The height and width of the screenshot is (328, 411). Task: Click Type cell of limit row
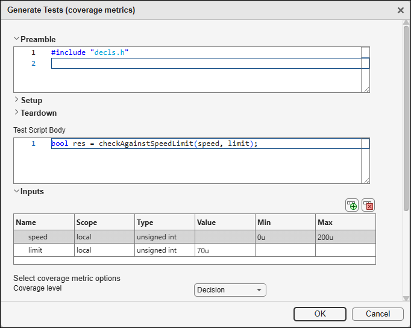point(165,250)
